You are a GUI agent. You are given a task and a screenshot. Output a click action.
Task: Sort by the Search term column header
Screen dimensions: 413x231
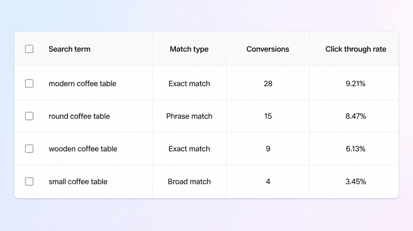click(x=69, y=49)
